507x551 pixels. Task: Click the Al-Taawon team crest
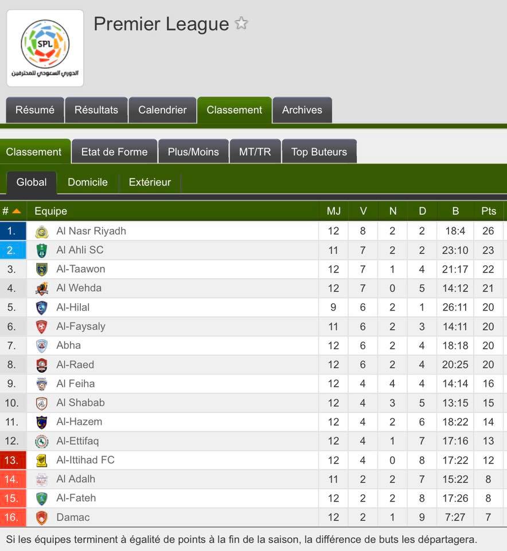pos(42,270)
